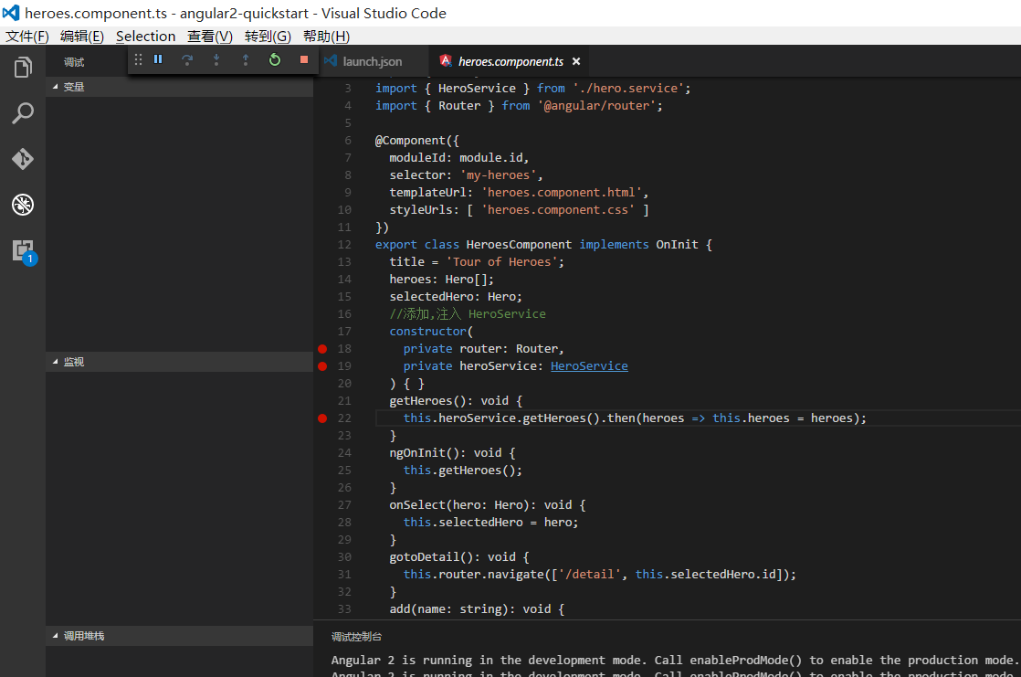Viewport: 1021px width, 677px height.
Task: Click selectedHero: Hero declaration on line 15
Action: pyautogui.click(x=456, y=296)
